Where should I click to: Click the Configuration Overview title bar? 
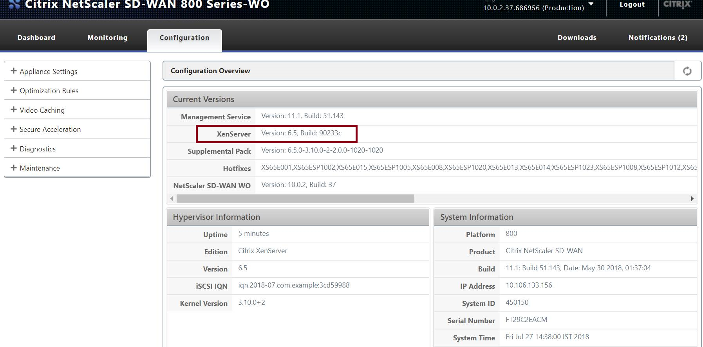(x=418, y=71)
